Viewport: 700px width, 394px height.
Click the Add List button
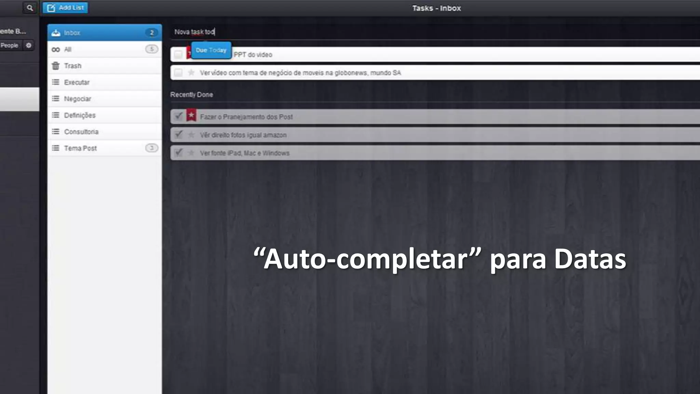tap(65, 8)
